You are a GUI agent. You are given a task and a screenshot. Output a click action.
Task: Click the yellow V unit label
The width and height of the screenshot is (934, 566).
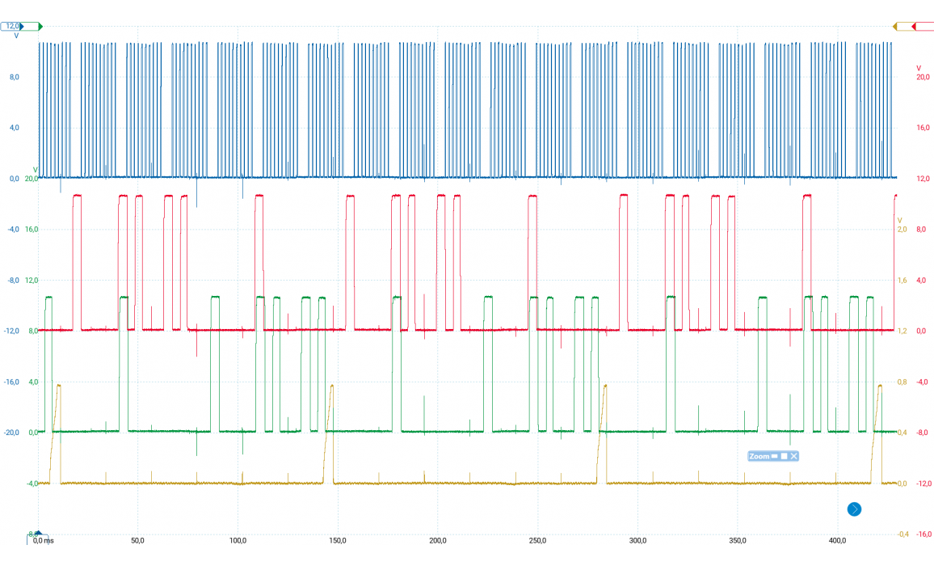click(x=899, y=220)
